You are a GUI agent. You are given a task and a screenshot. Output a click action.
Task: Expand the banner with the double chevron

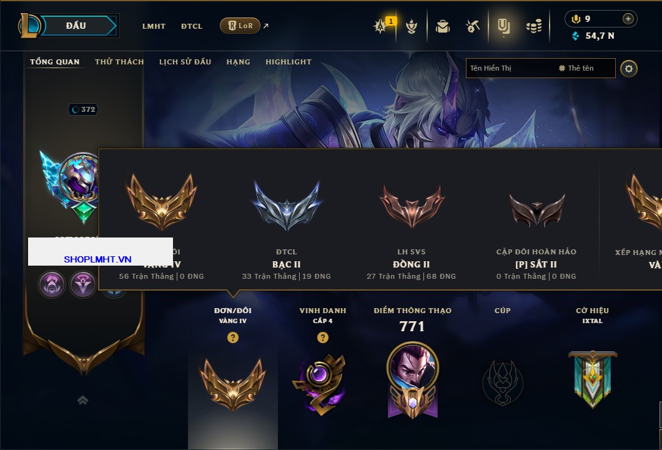click(82, 400)
